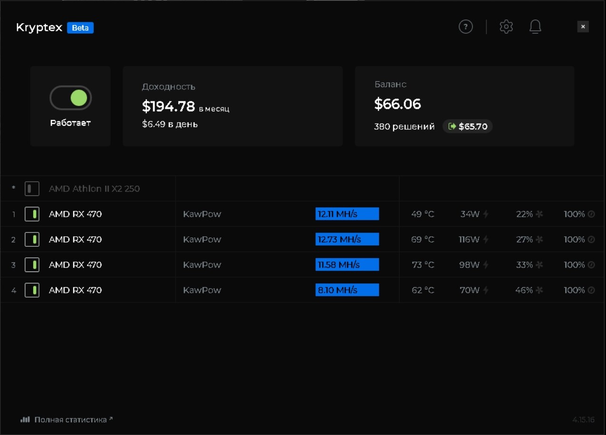Viewport: 606px width, 435px height.
Task: Click KawPow in the 12.73 MH/s row
Action: [202, 240]
